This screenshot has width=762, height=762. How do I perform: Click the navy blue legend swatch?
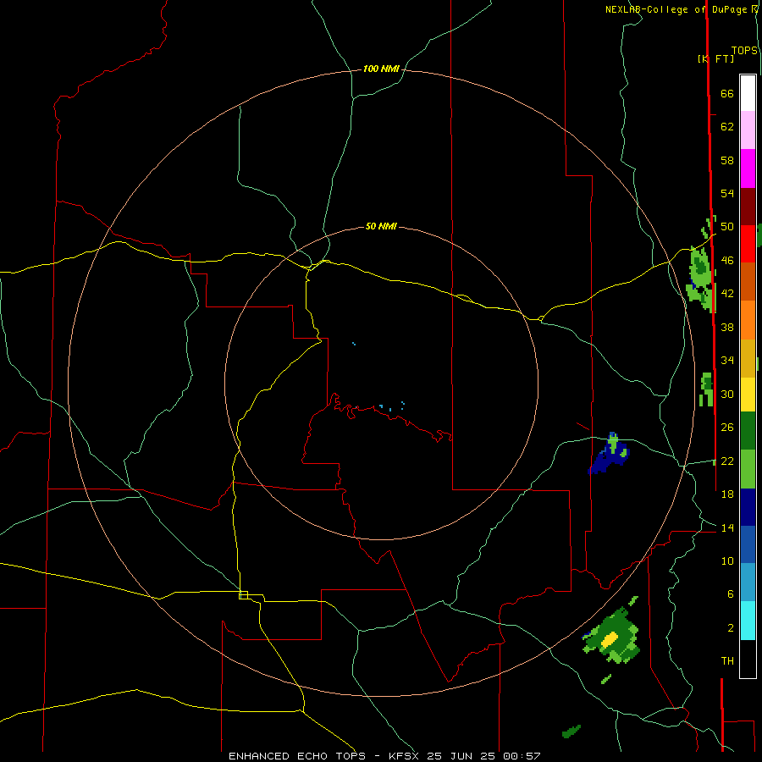coord(748,507)
